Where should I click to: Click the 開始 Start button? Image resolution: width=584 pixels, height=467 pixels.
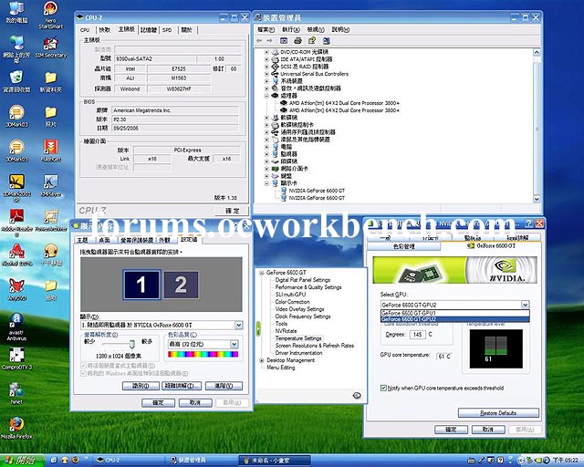point(22,461)
